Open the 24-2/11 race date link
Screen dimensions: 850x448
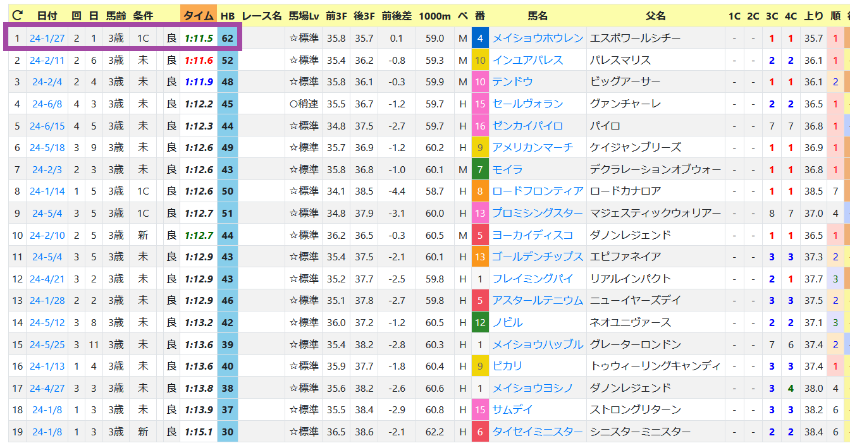47,61
